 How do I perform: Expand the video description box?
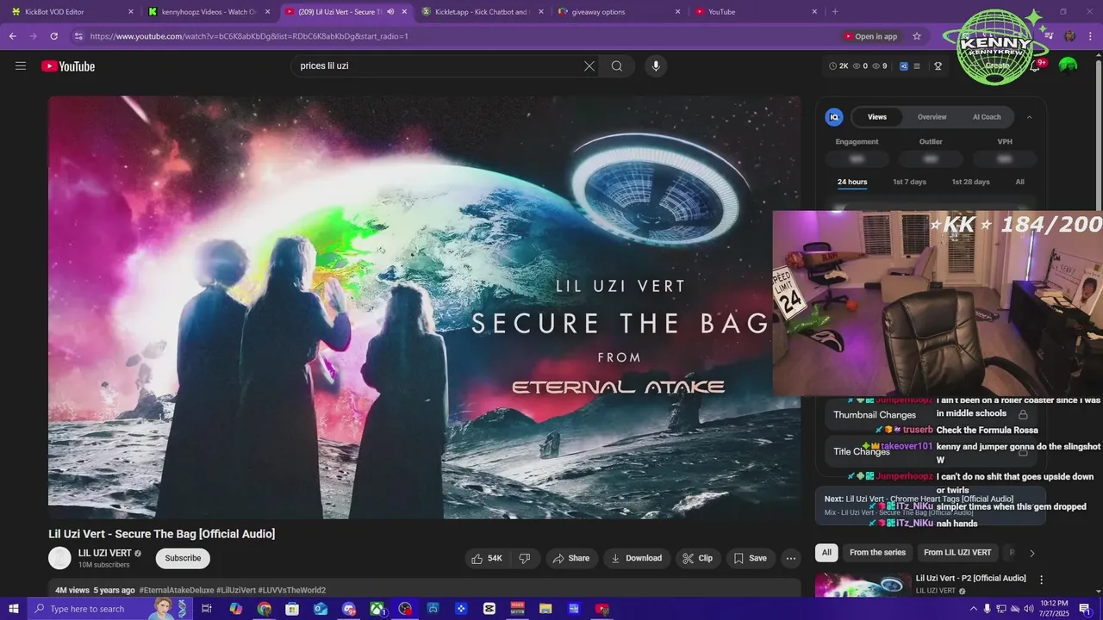click(424, 590)
